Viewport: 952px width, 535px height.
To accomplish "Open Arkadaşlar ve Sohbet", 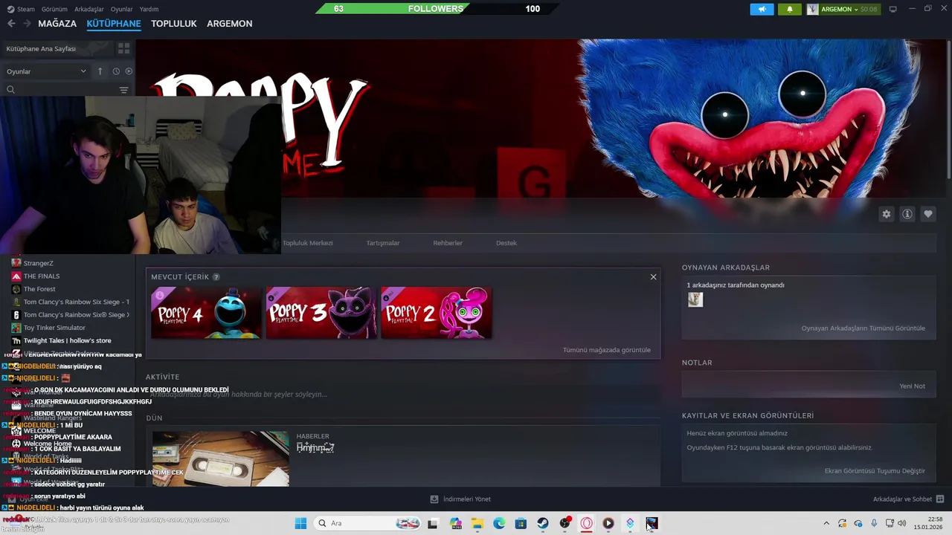I will [x=908, y=499].
